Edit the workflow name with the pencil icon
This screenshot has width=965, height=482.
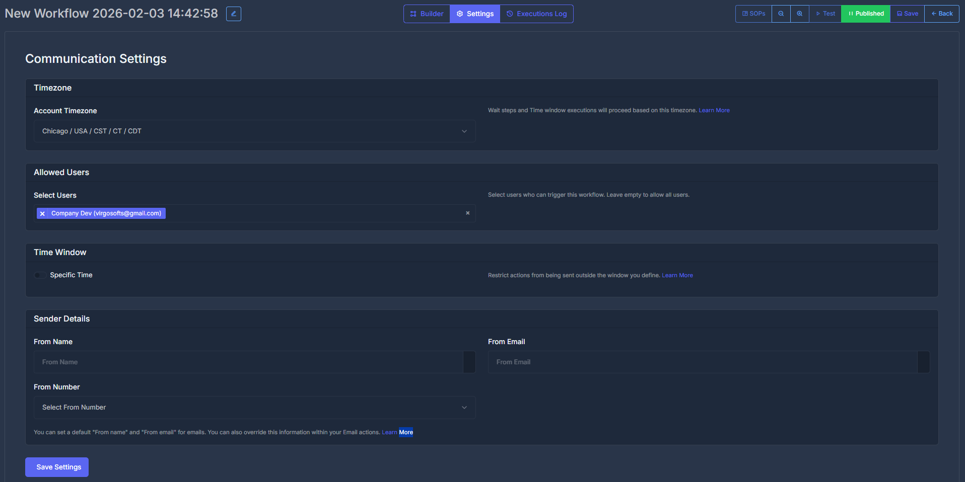pos(233,14)
